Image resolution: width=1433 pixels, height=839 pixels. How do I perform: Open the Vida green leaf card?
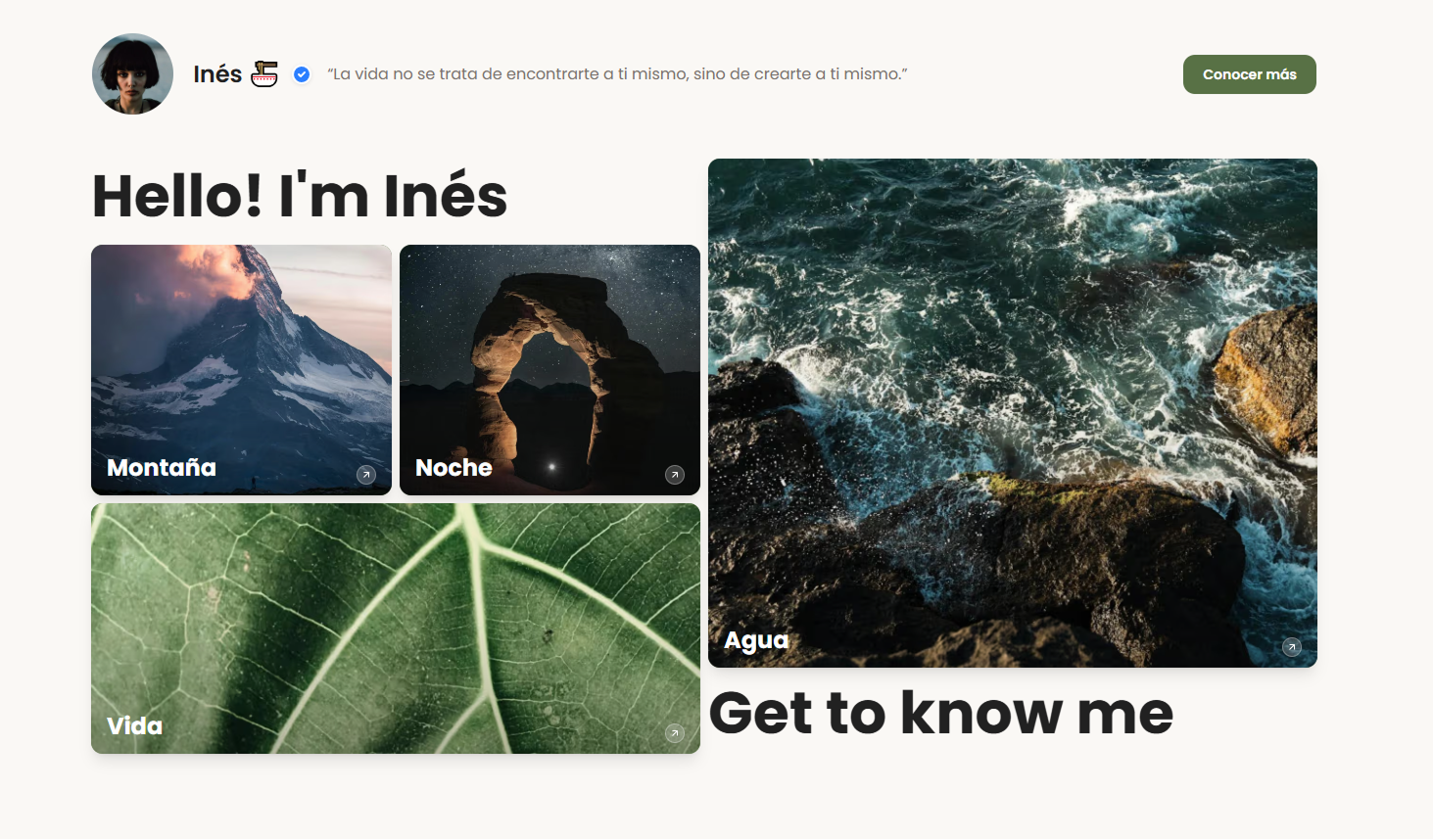396,629
